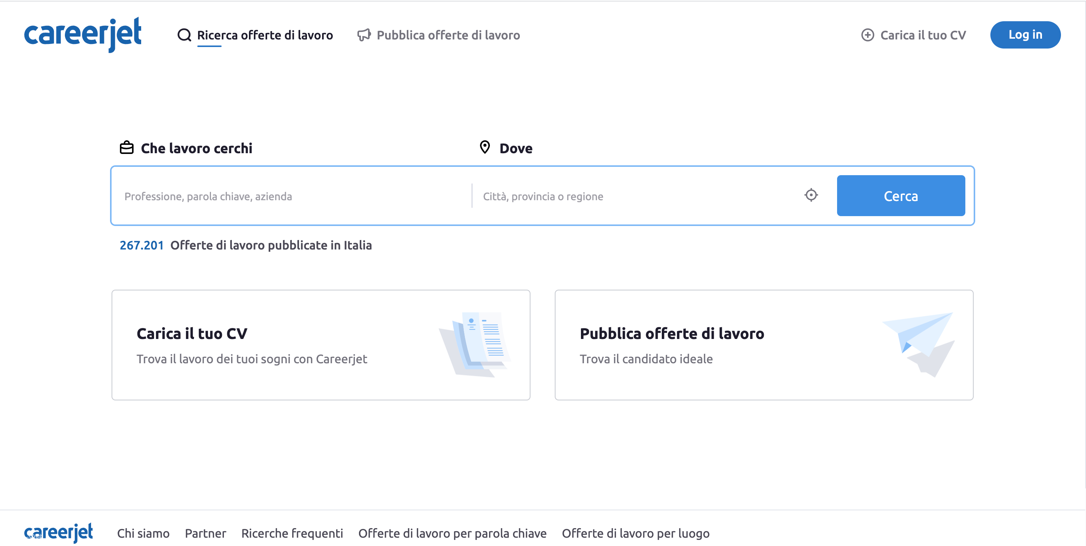Click the footer careerjet logo
This screenshot has height=546, width=1086.
[58, 533]
